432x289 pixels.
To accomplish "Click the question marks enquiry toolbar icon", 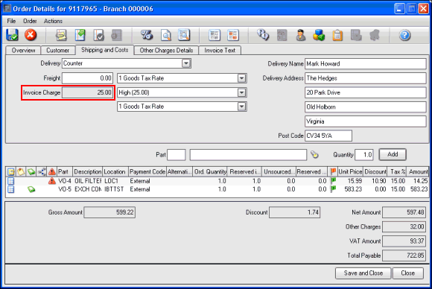I will click(263, 35).
